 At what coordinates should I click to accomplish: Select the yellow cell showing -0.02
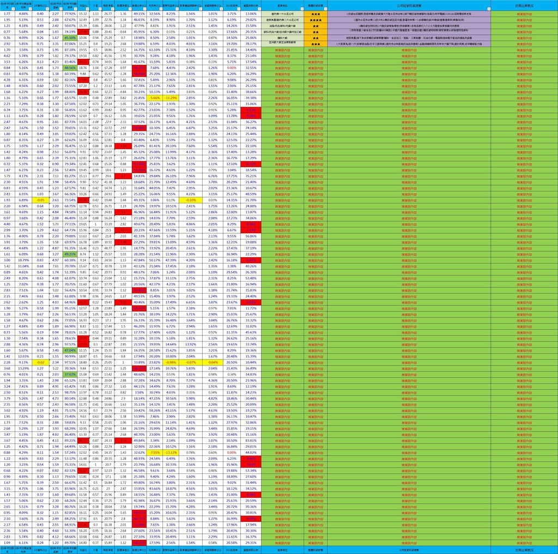[40, 362]
